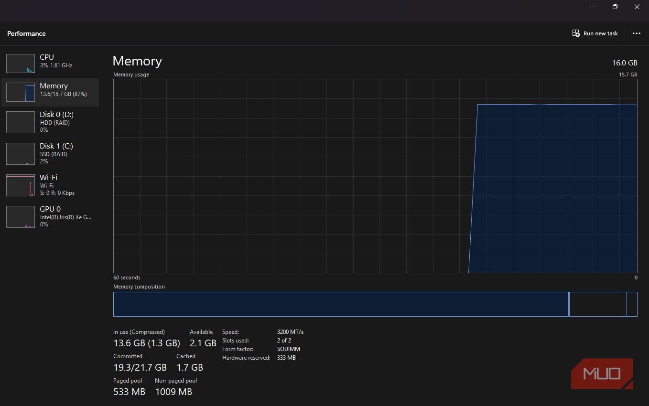Click the 16.0 GB total memory label
This screenshot has height=406, width=649.
(x=625, y=63)
